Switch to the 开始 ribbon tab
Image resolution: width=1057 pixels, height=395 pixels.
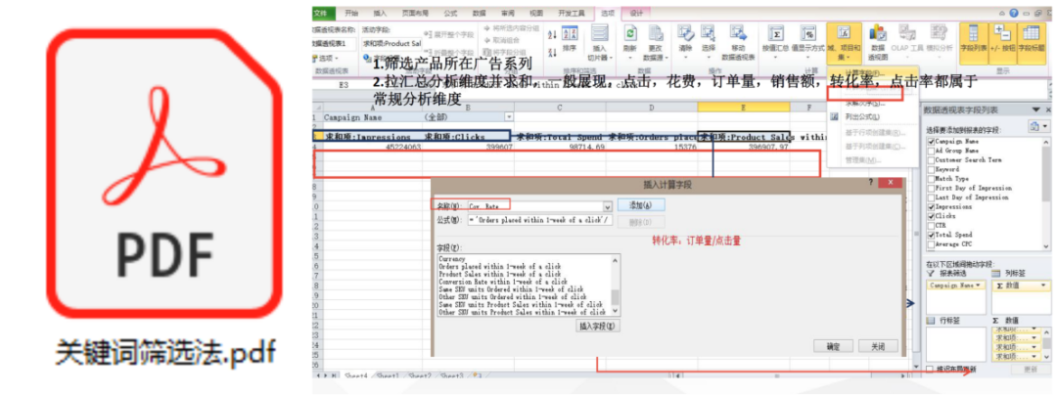(351, 13)
